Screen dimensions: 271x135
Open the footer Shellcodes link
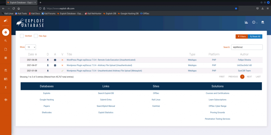[x=47, y=112]
